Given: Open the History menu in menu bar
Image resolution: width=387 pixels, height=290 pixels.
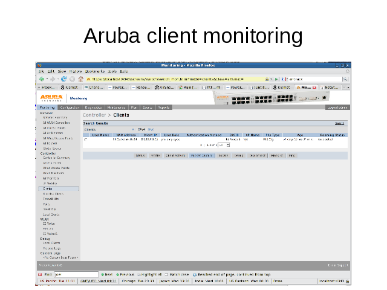Looking at the screenshot, I should click(75, 71).
